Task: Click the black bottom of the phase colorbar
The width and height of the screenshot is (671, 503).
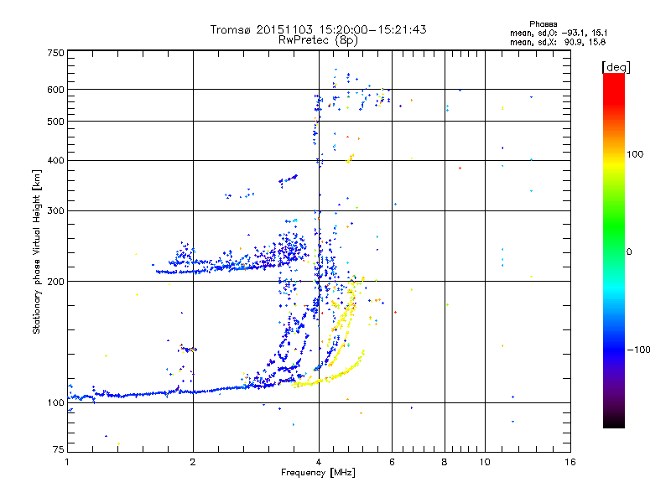Action: coord(614,422)
